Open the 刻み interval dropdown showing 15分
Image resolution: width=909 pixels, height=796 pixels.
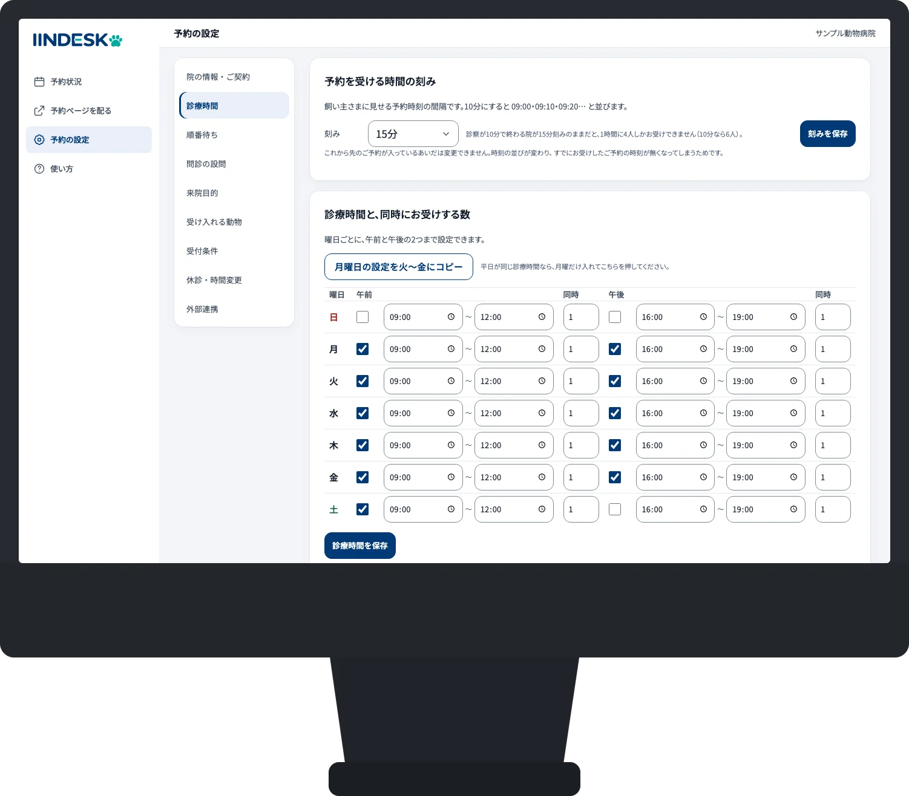pyautogui.click(x=413, y=134)
